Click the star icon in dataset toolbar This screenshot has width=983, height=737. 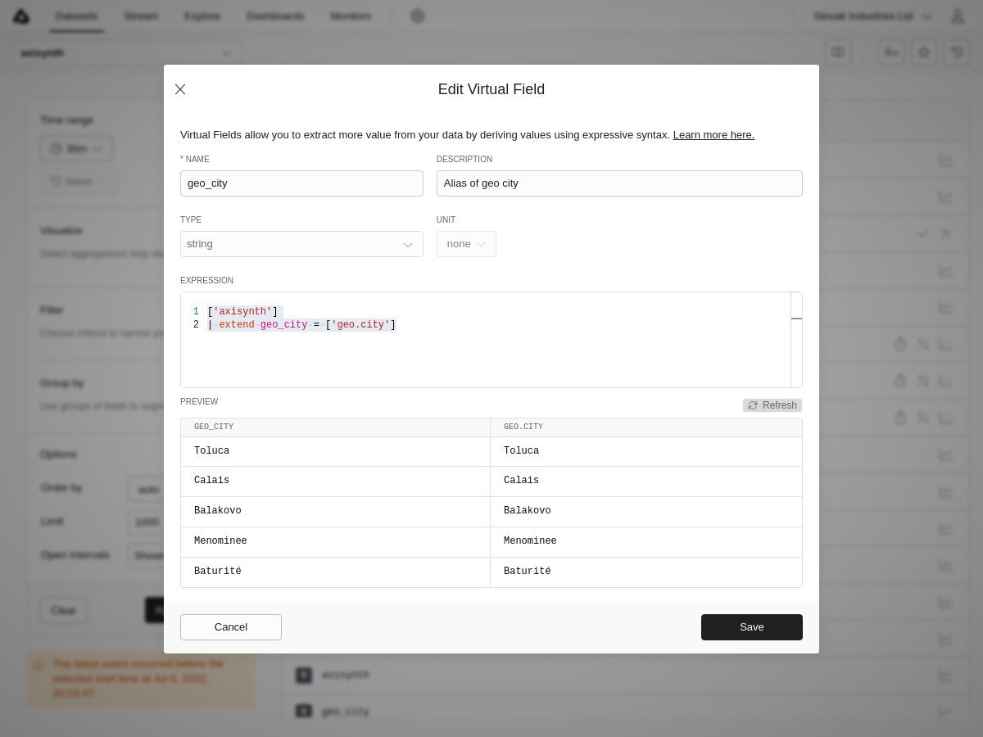[924, 52]
